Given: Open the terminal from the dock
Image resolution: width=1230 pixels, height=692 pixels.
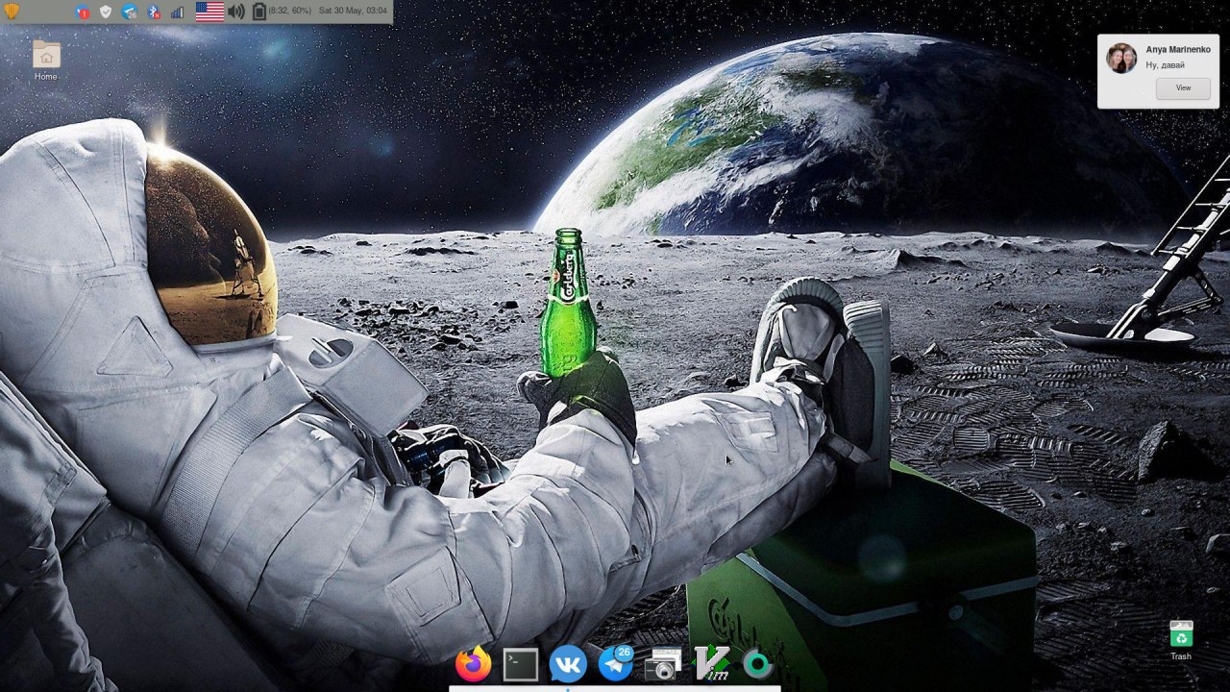Looking at the screenshot, I should [520, 664].
